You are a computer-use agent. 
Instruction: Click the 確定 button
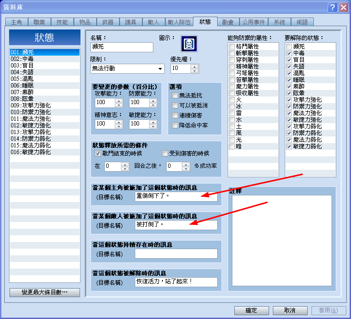click(x=251, y=310)
